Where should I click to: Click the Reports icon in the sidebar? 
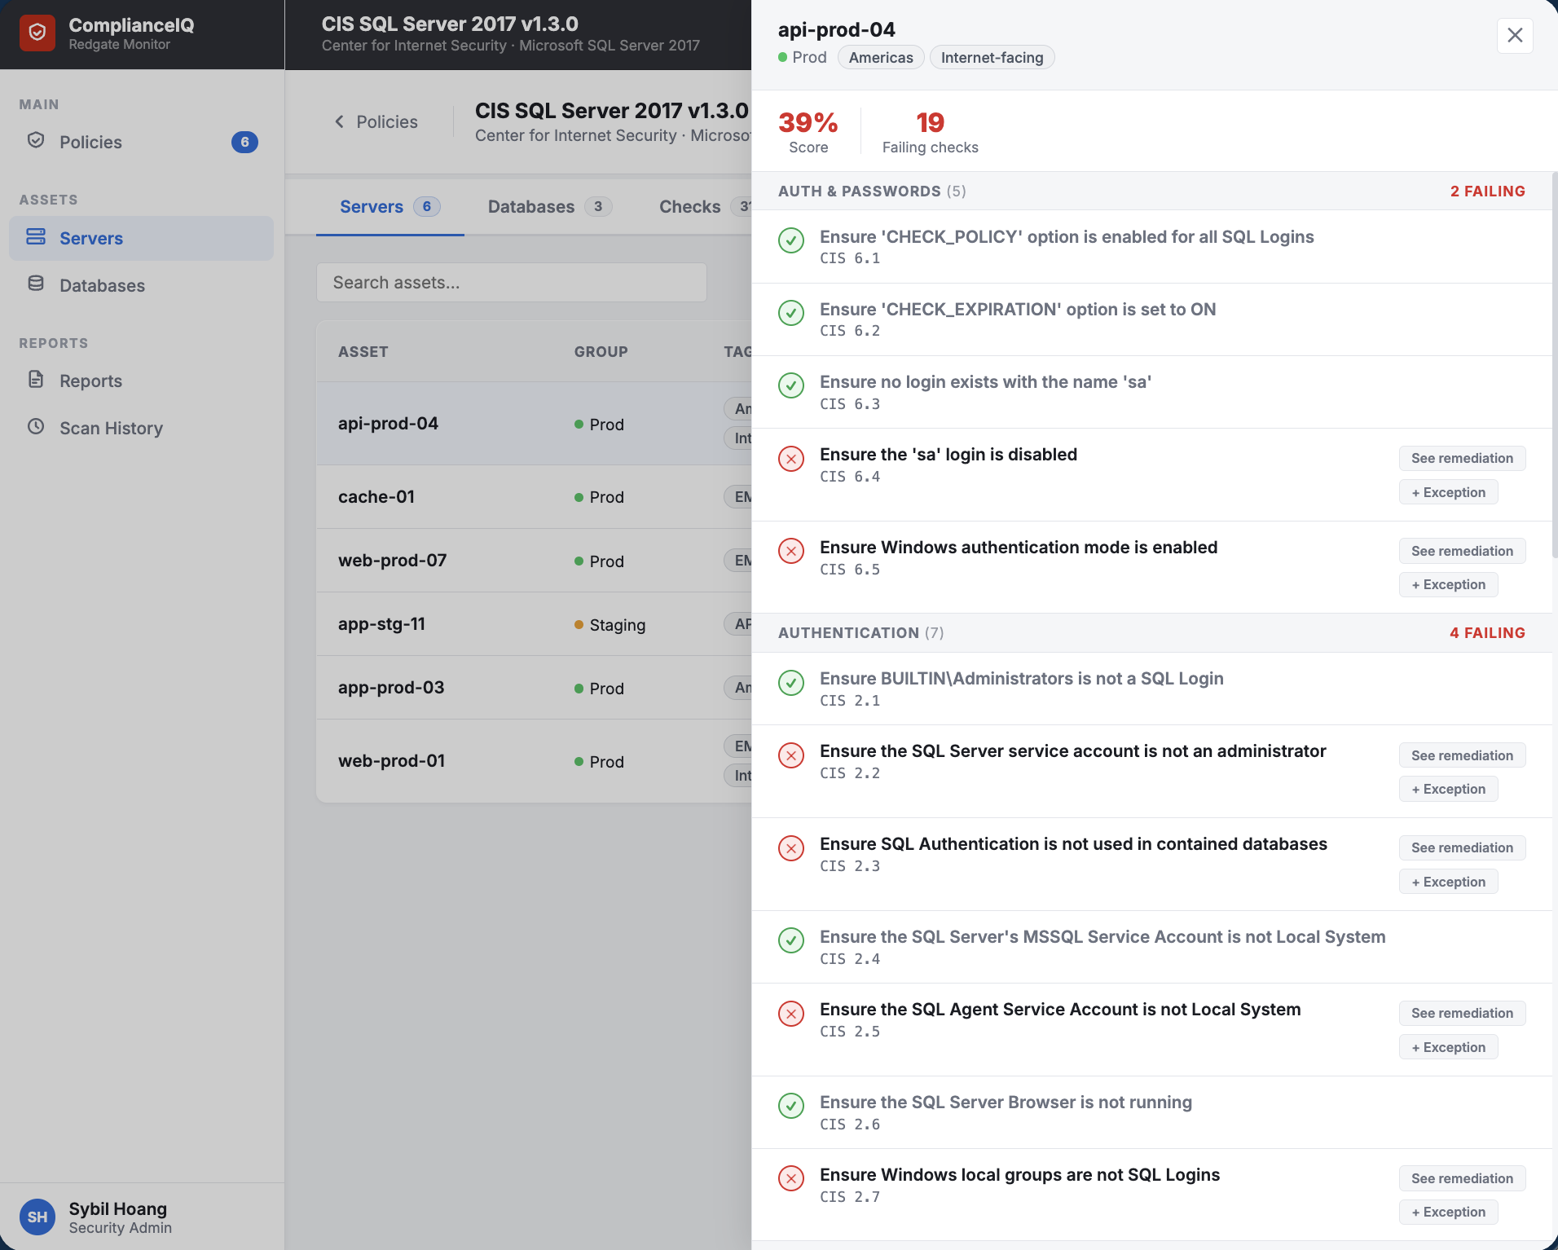click(37, 380)
